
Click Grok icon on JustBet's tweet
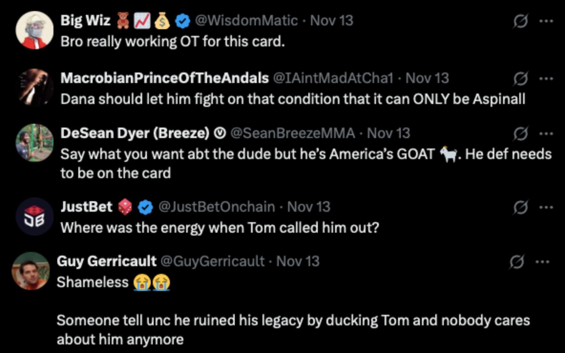(520, 207)
